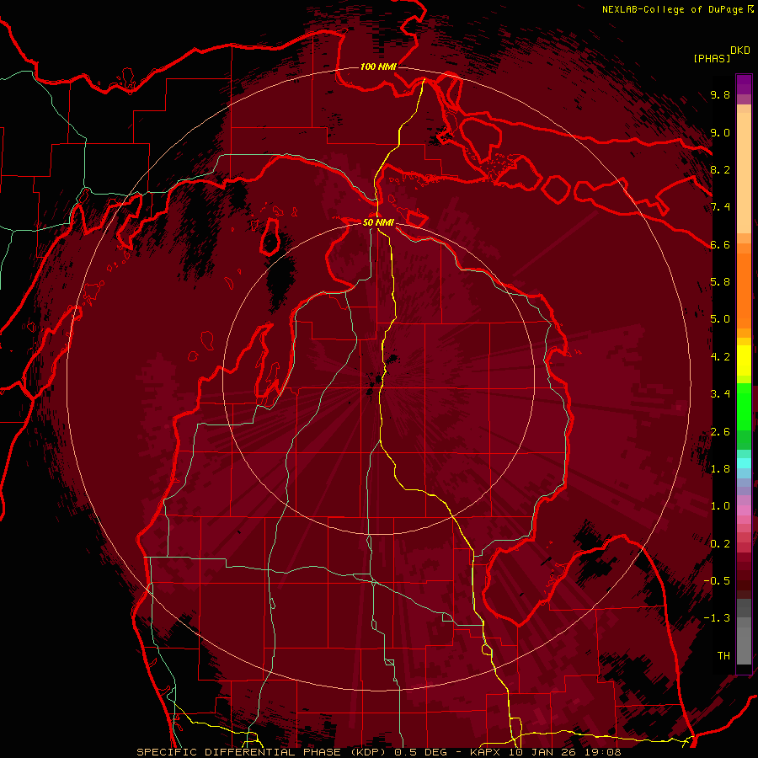Viewport: 758px width, 758px height.
Task: Pick the cyan segment of the color bar
Action: pyautogui.click(x=744, y=462)
